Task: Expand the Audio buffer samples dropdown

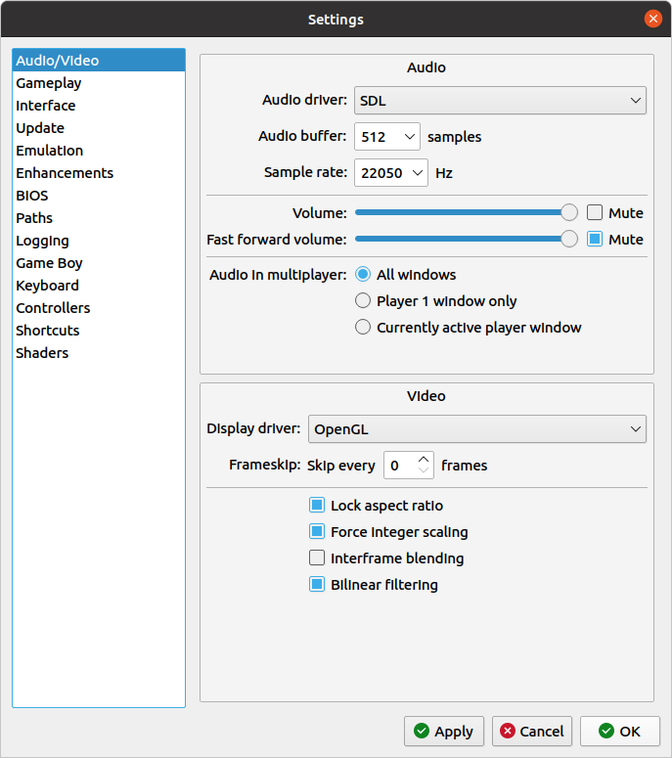Action: point(386,137)
